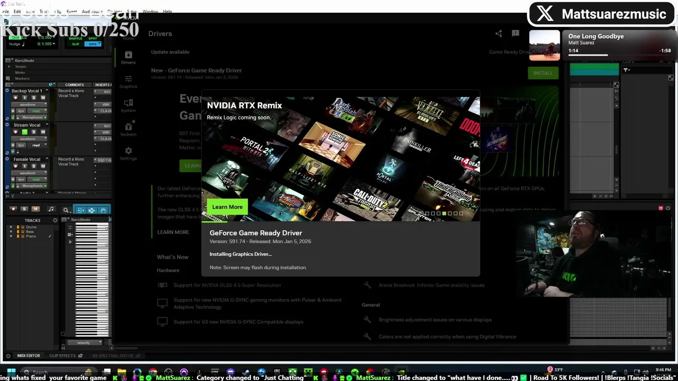Select the Trim tool in MIDI editor

(x=81, y=210)
